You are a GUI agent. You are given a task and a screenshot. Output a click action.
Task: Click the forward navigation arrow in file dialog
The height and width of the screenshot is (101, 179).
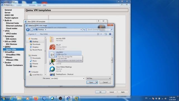(31, 30)
